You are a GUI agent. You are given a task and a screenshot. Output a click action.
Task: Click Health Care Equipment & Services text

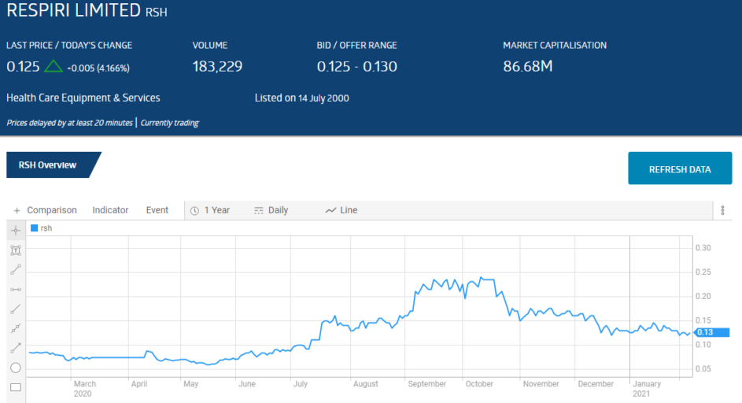(83, 98)
